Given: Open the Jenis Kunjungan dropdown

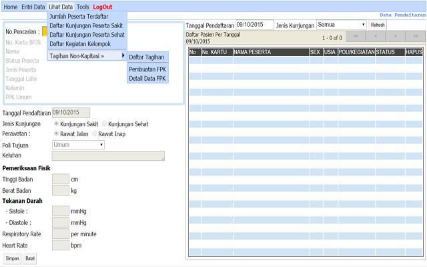Looking at the screenshot, I should (x=341, y=25).
